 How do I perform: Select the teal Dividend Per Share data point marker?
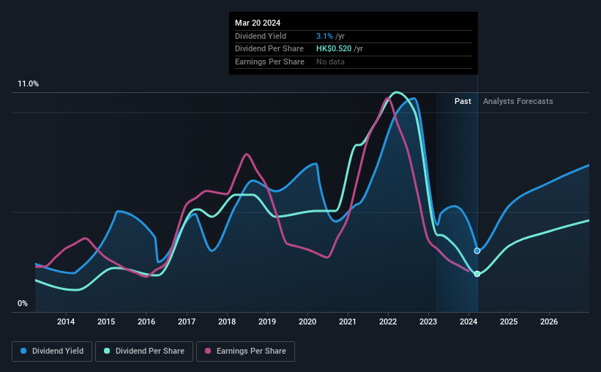(477, 274)
